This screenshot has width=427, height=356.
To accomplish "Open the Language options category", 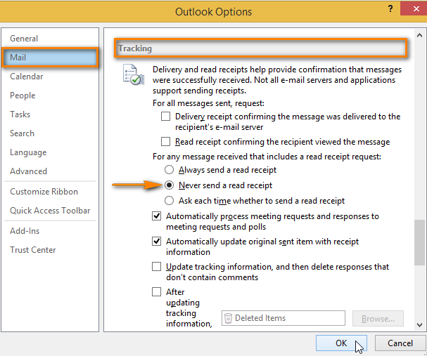I will [28, 152].
